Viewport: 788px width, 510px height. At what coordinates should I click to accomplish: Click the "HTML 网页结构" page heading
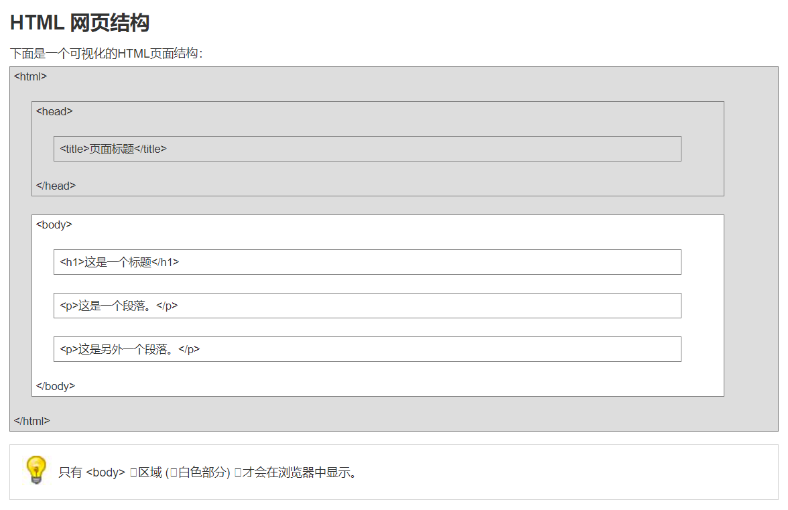pos(79,23)
